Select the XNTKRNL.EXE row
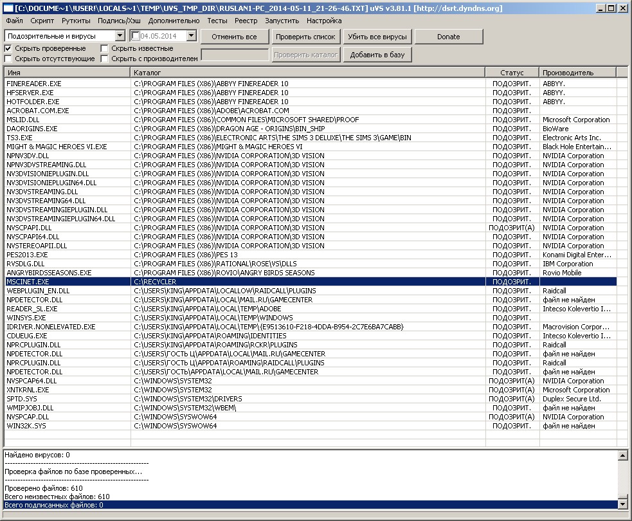632x521 pixels. (311, 390)
